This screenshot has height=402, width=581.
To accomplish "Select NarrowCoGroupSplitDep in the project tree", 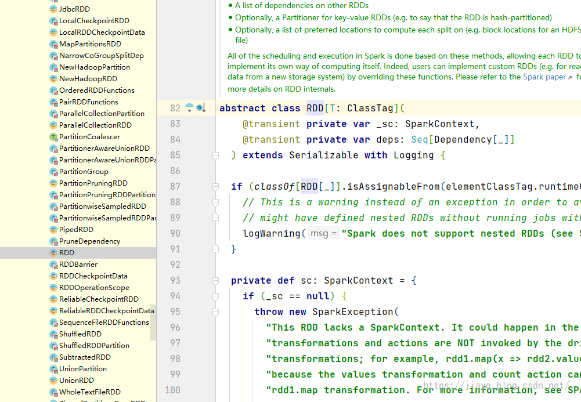I will 102,56.
